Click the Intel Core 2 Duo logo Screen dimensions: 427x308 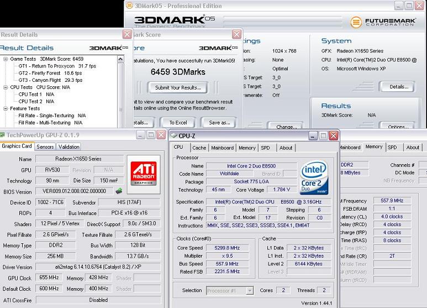pyautogui.click(x=314, y=177)
